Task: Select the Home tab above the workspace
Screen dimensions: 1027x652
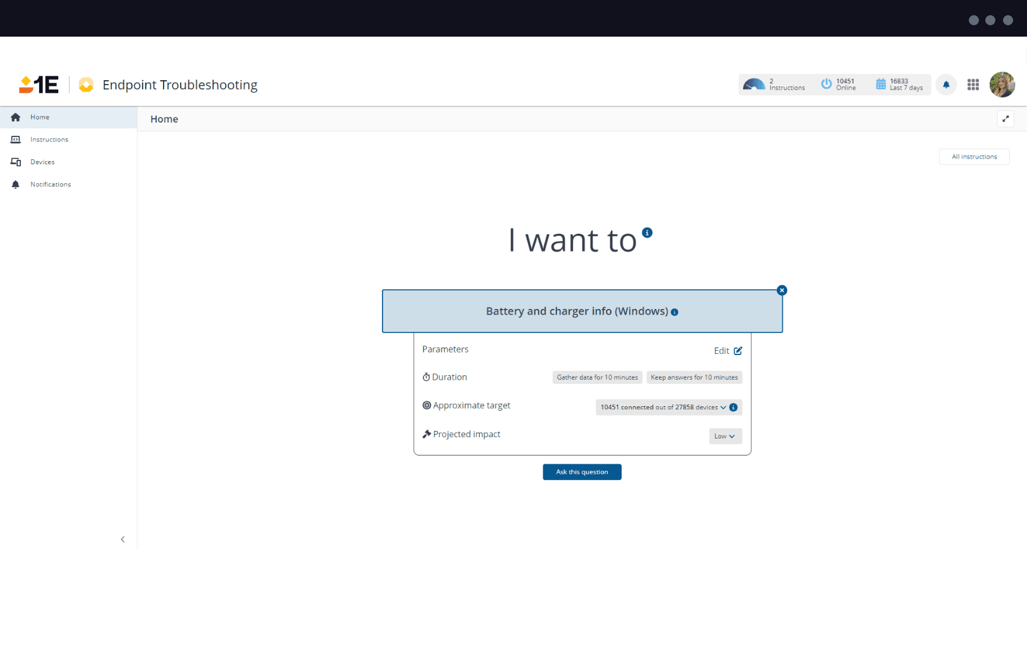Action: pos(164,119)
